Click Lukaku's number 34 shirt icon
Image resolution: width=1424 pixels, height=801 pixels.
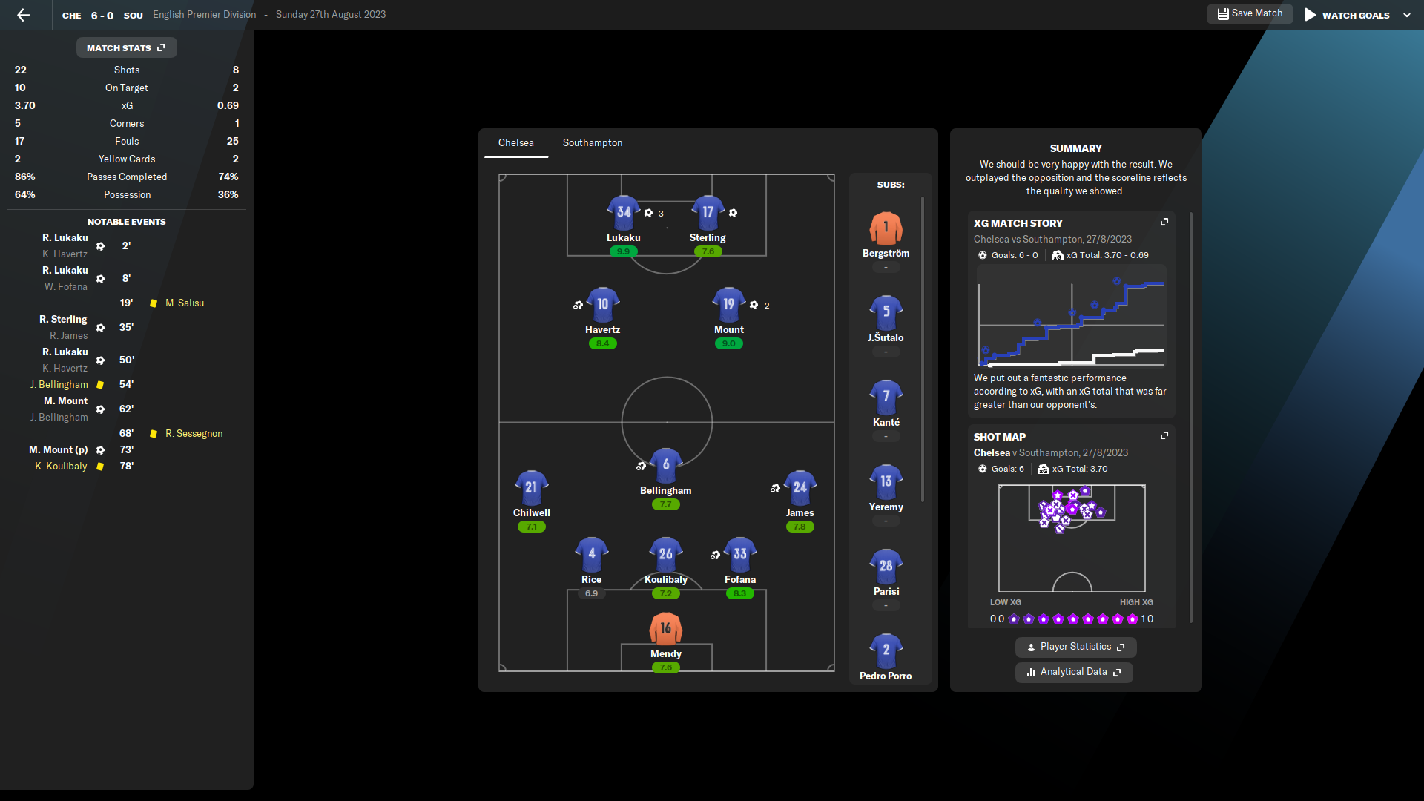pos(623,213)
